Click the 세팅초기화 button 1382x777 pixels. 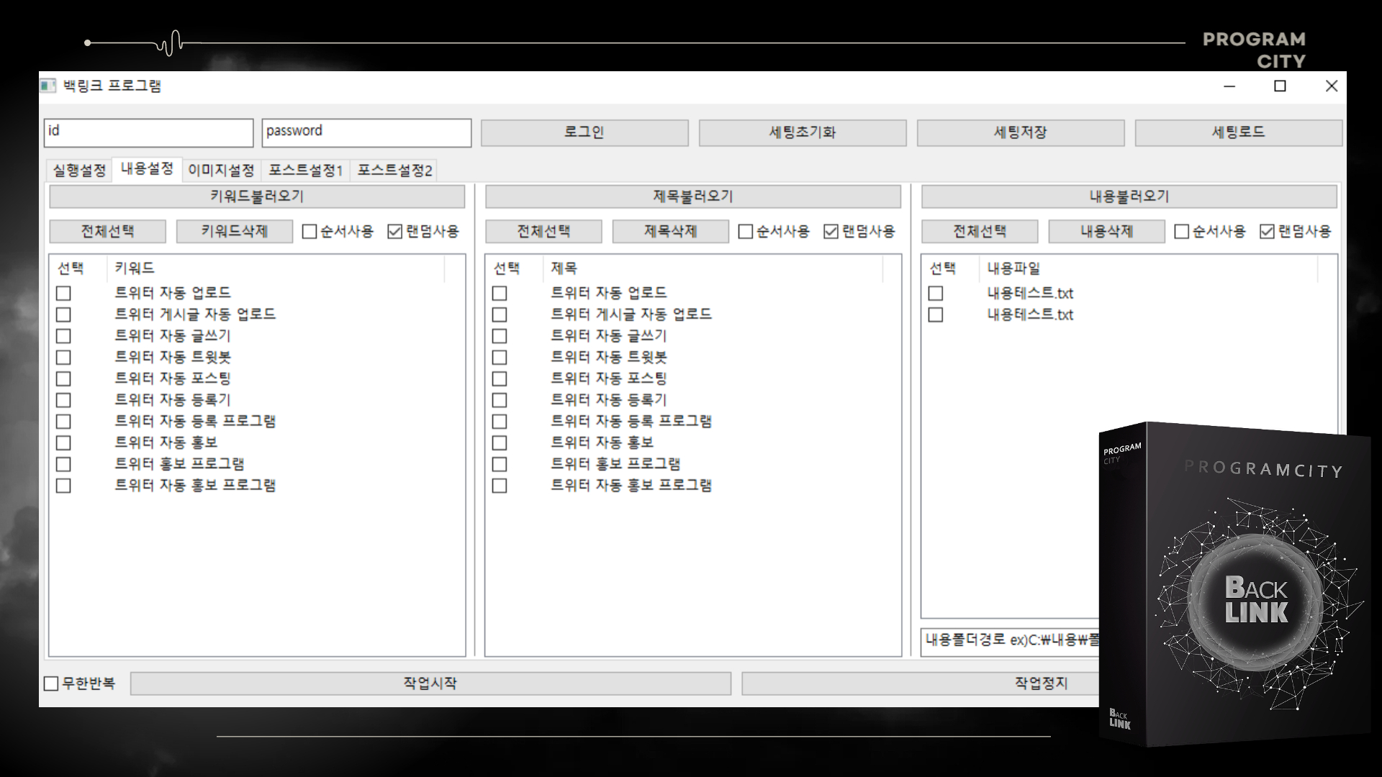803,132
